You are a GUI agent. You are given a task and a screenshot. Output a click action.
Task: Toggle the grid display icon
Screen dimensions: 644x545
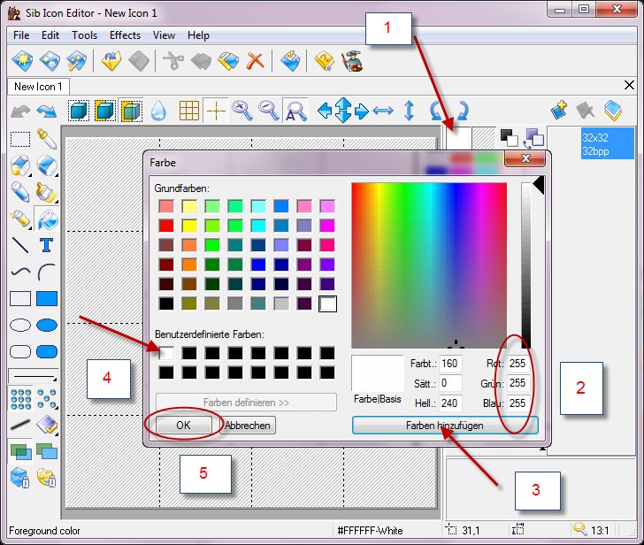coord(188,110)
